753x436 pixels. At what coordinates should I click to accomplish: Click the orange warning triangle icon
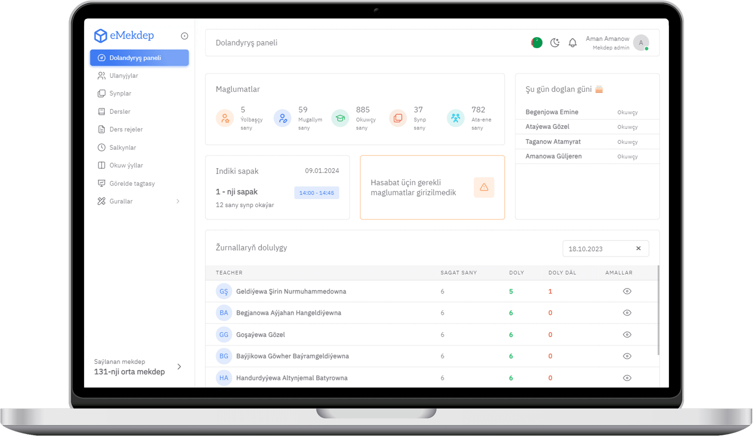tap(484, 187)
